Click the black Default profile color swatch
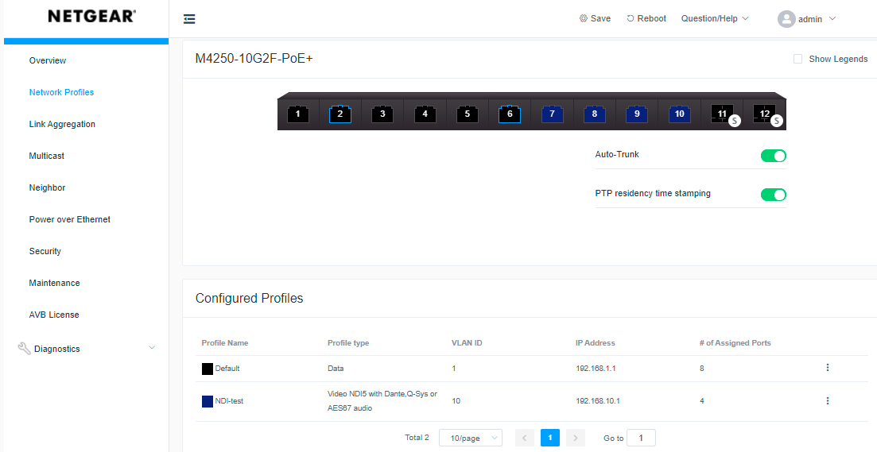This screenshot has height=452, width=877. (x=208, y=369)
